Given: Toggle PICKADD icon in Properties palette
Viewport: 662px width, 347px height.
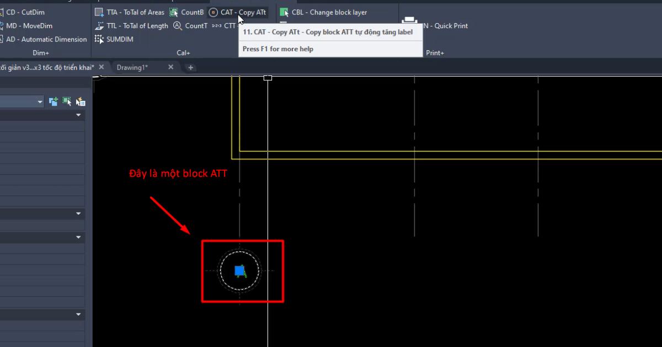Looking at the screenshot, I should [54, 101].
